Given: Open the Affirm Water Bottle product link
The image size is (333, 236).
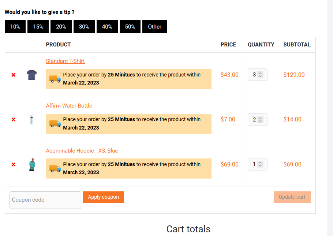Looking at the screenshot, I should [x=69, y=106].
